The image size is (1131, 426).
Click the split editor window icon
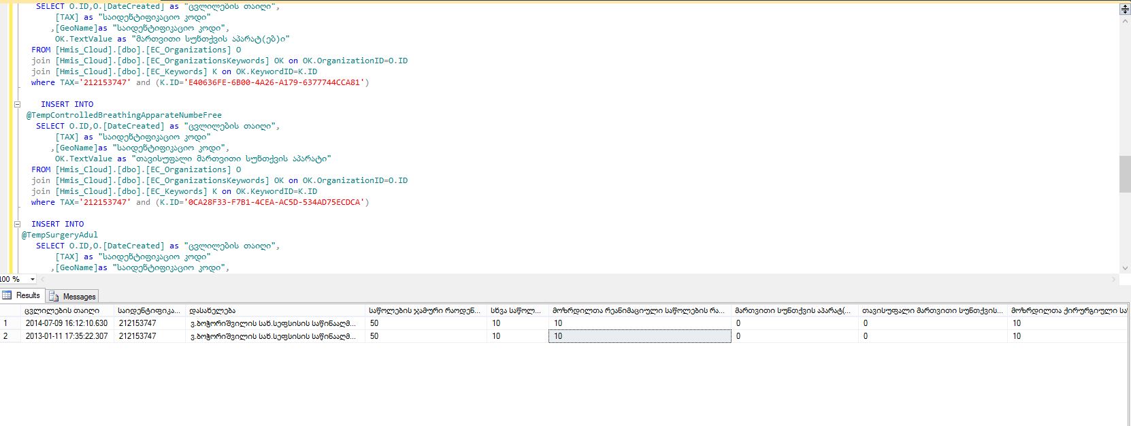click(1124, 10)
